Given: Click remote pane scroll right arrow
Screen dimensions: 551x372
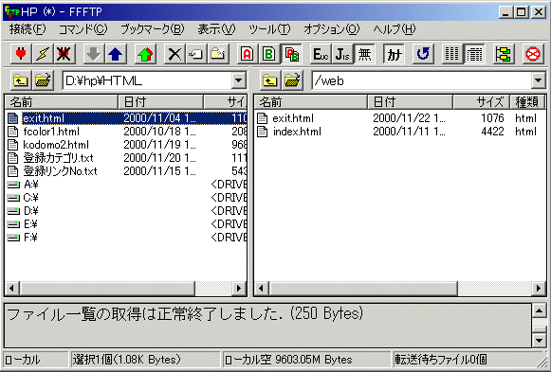Looking at the screenshot, I should tap(539, 288).
